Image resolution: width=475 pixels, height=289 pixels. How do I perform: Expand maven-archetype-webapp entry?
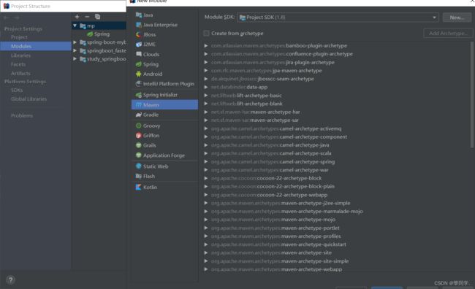tap(206, 269)
